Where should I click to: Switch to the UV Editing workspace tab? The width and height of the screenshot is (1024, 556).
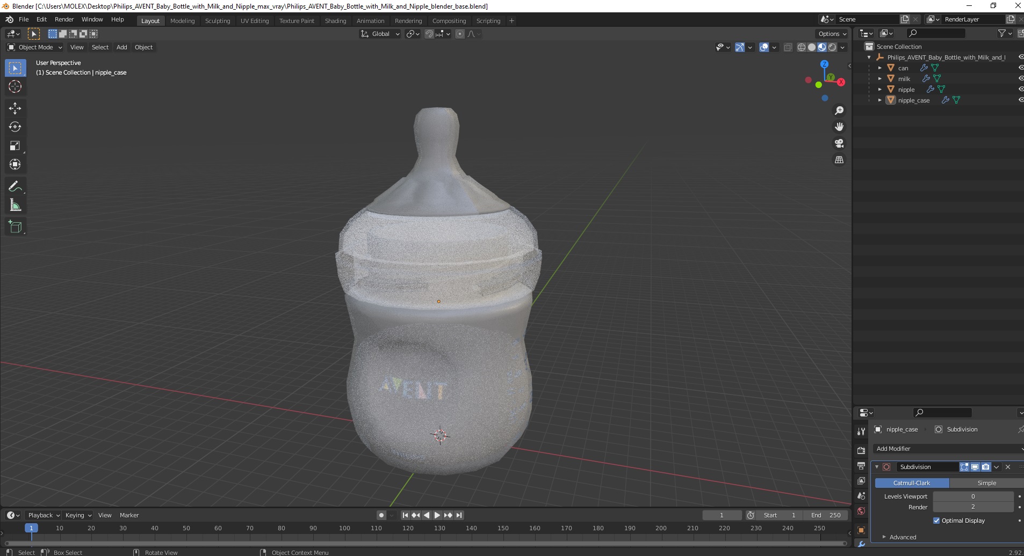(255, 21)
